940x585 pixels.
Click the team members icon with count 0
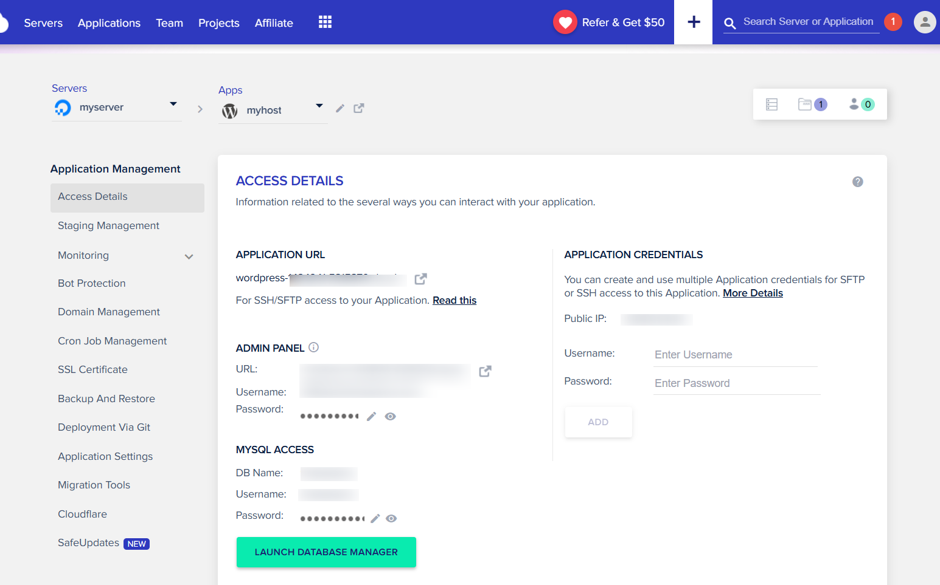(862, 104)
